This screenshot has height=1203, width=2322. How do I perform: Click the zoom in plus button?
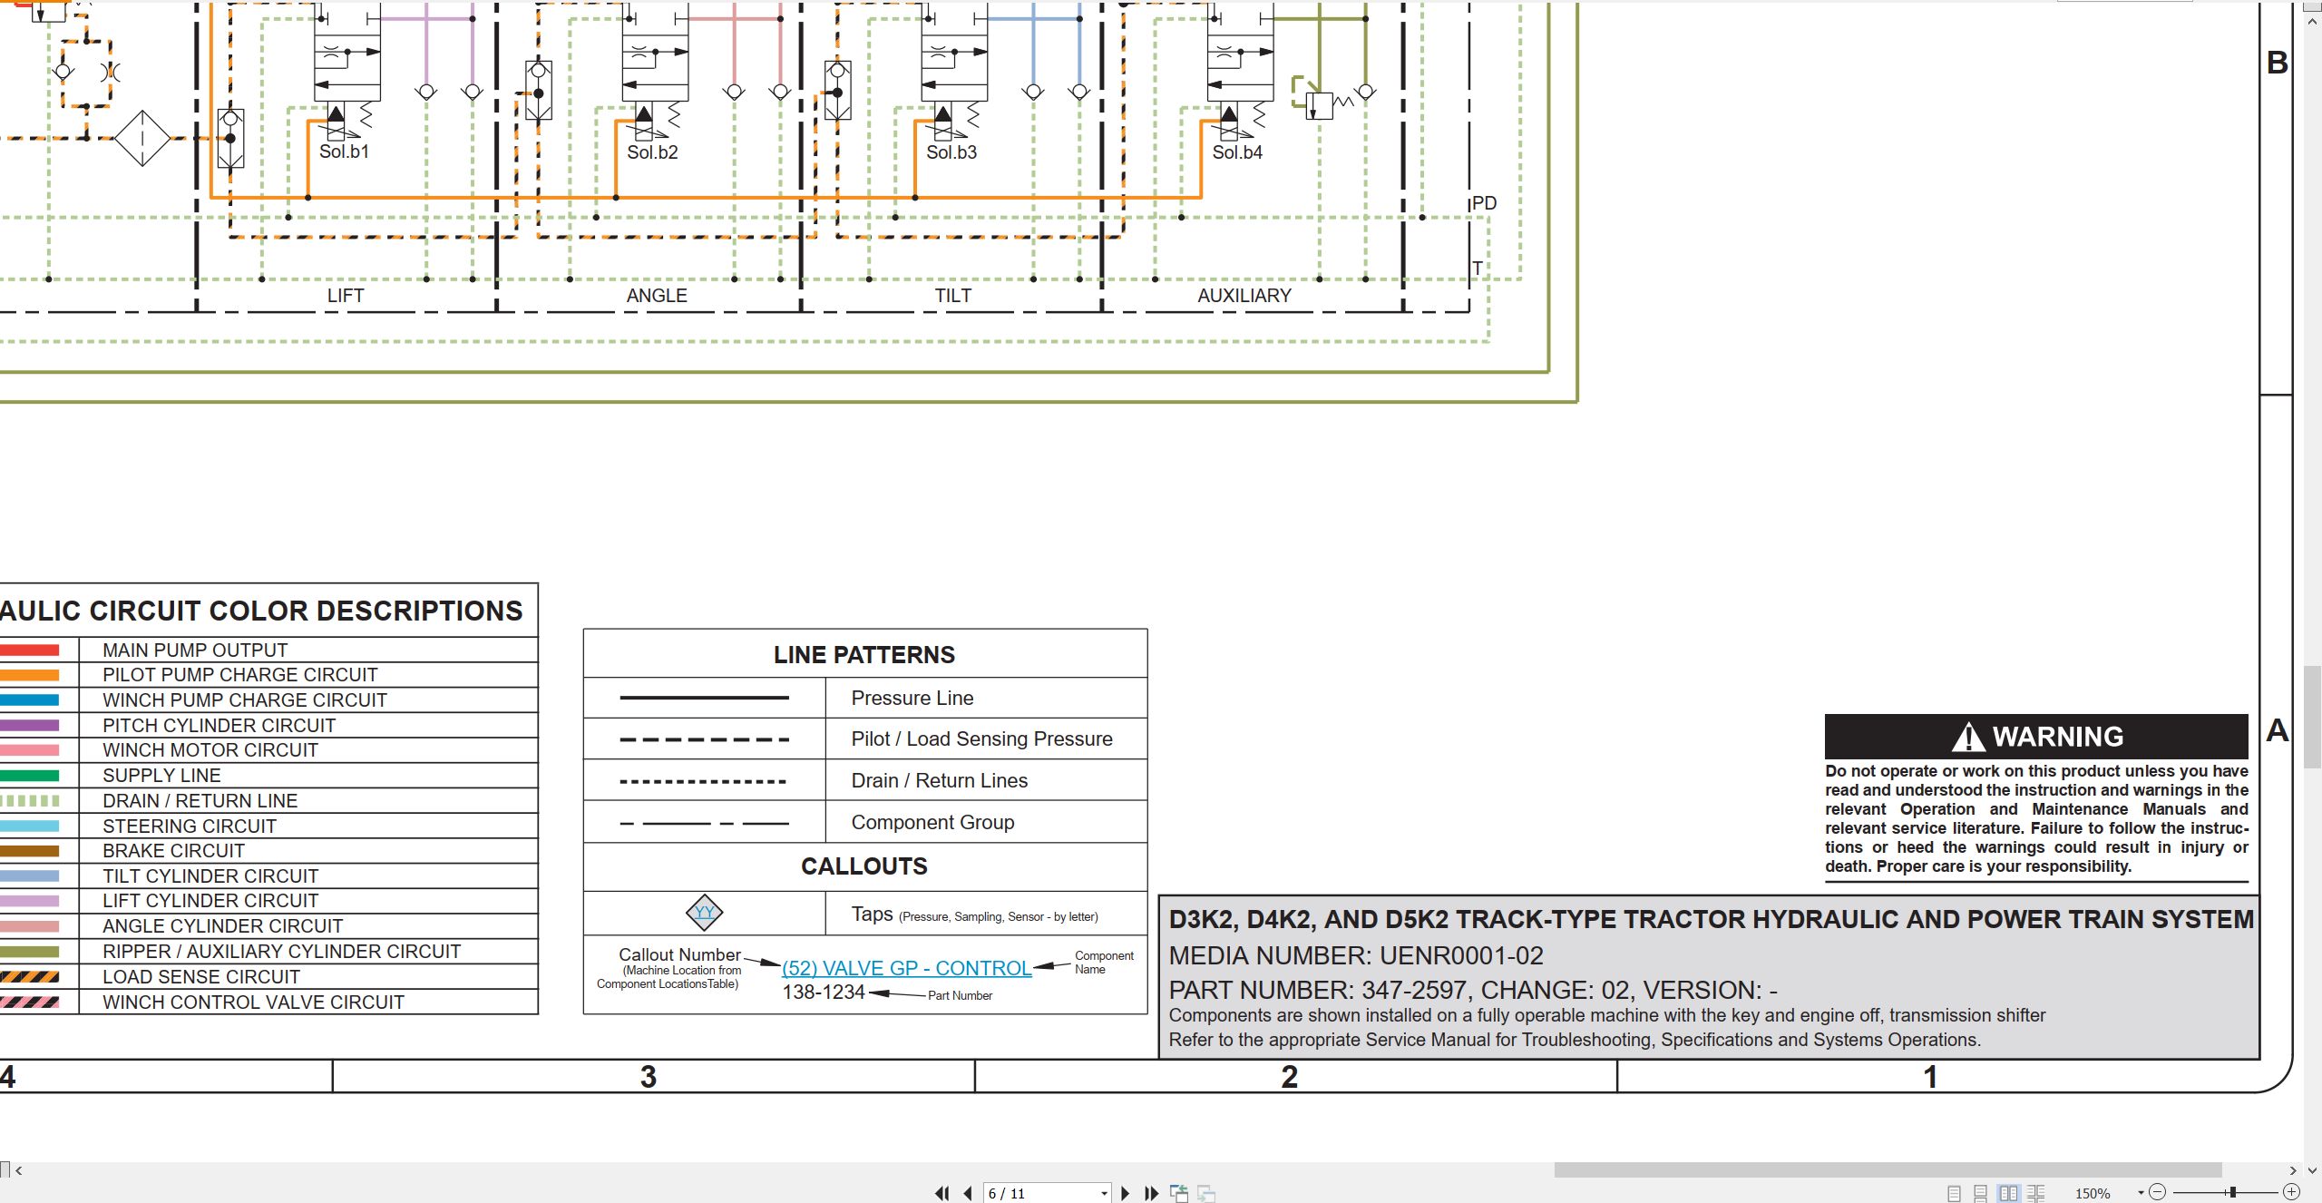pyautogui.click(x=2291, y=1192)
